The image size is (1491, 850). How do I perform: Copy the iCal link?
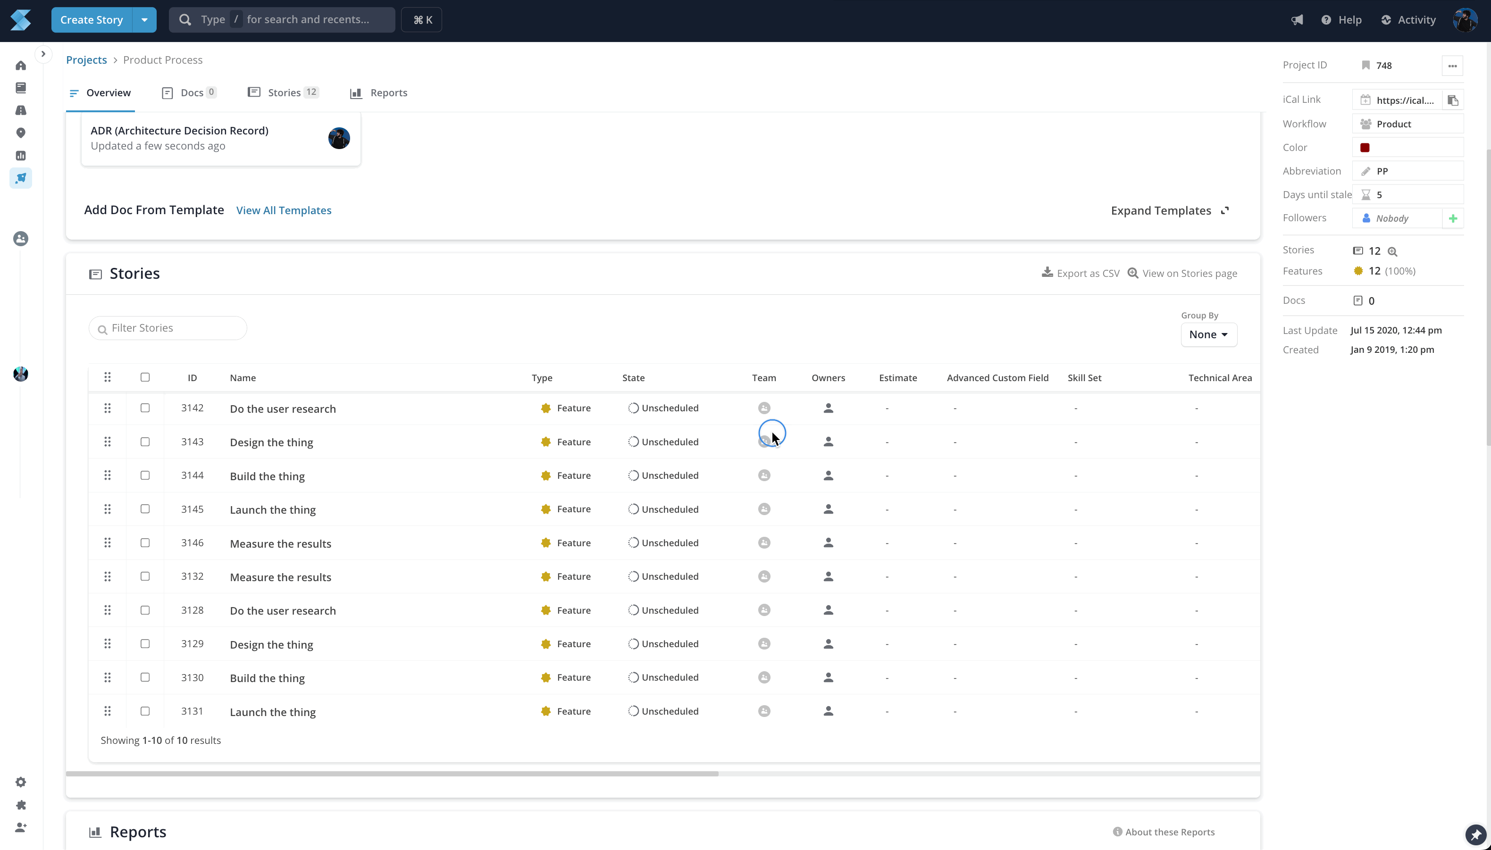[1453, 100]
